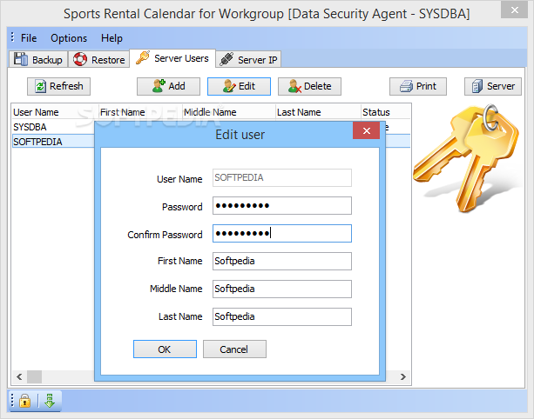Click the Edit user pencil icon
Viewport: 534px width, 419px height.
click(229, 86)
